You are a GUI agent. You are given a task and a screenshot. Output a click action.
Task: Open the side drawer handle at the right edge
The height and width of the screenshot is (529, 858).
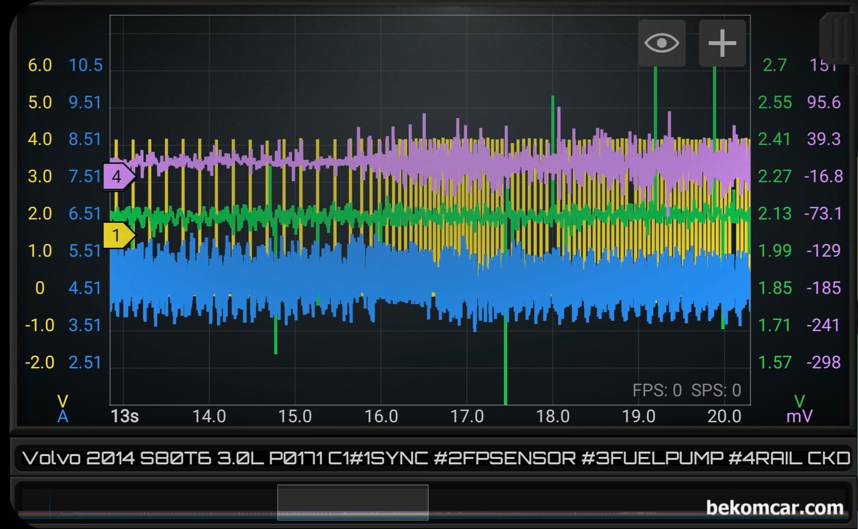click(839, 38)
